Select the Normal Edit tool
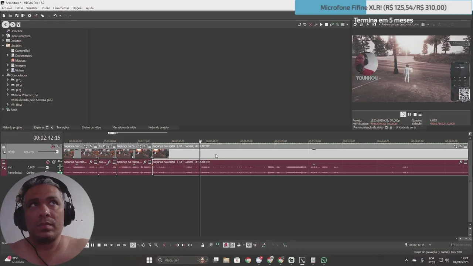 tap(133, 245)
